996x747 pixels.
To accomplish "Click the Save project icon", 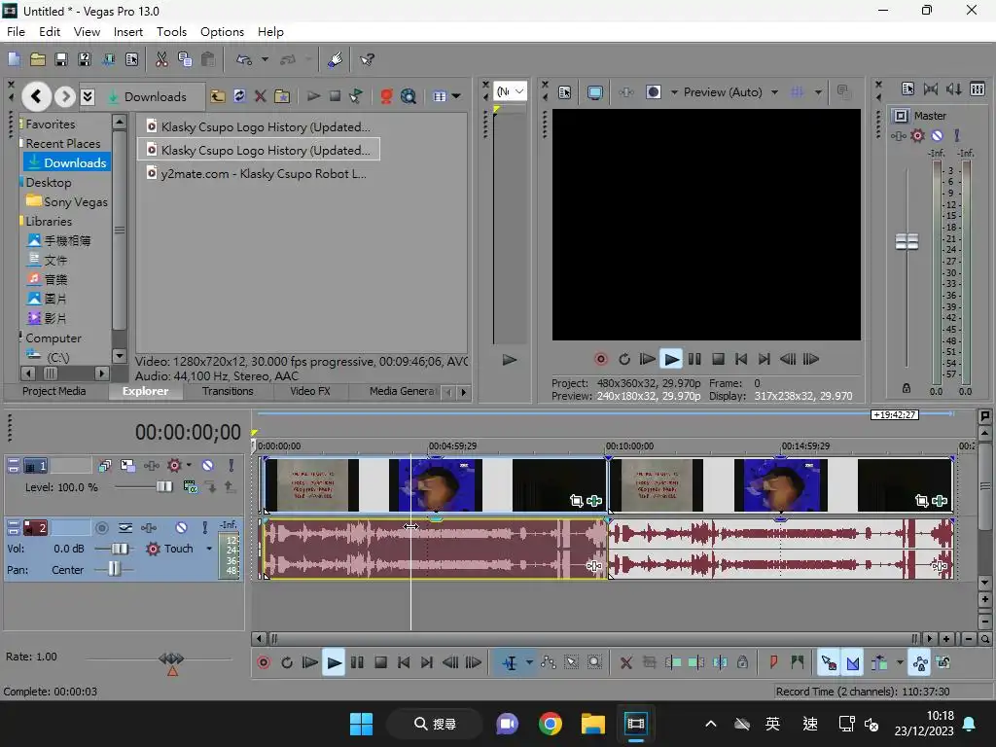I will [61, 59].
